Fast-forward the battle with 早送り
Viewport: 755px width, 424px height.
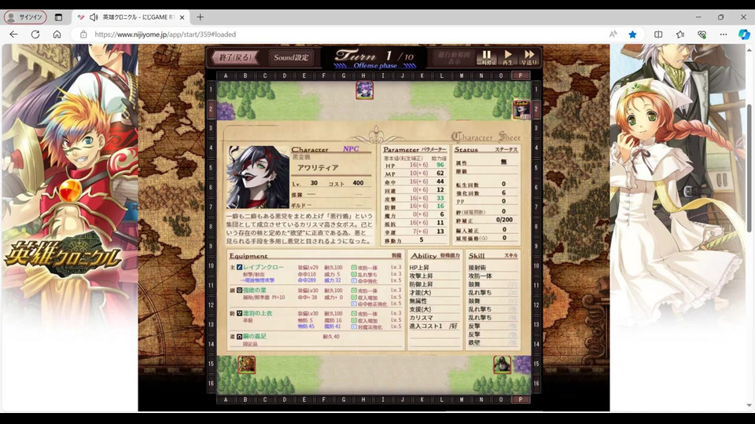[x=528, y=57]
